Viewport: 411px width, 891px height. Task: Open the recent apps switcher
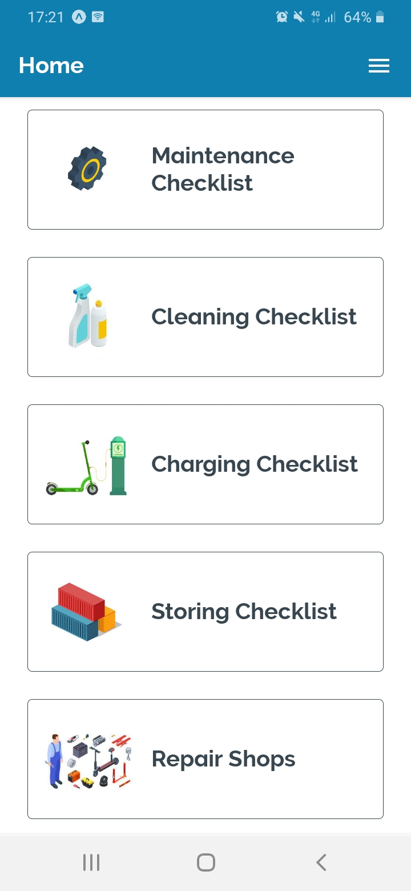[91, 862]
